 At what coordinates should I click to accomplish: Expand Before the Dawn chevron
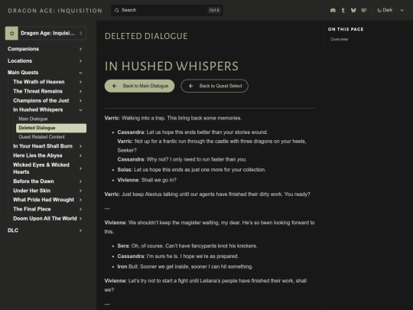click(80, 181)
